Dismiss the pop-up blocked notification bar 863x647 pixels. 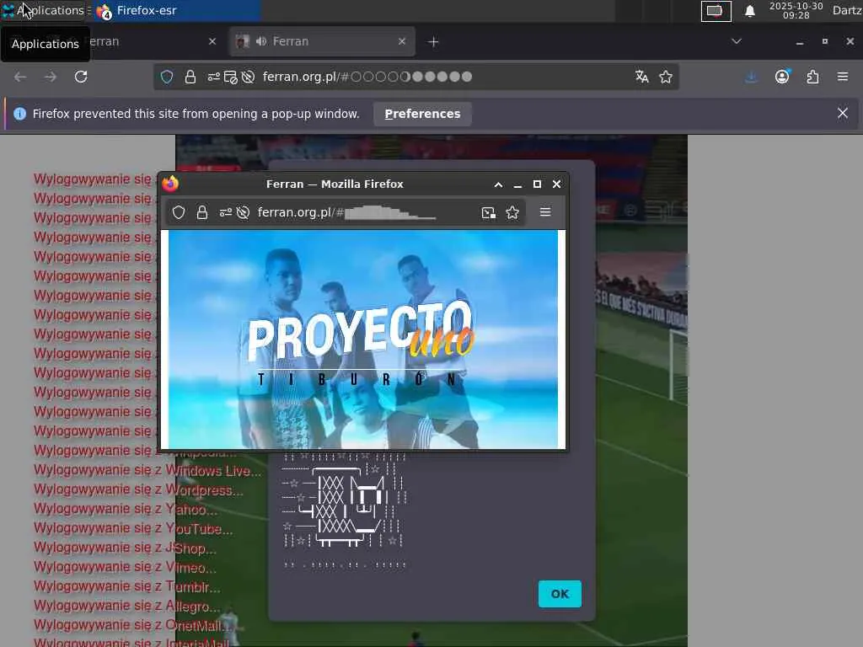(843, 113)
